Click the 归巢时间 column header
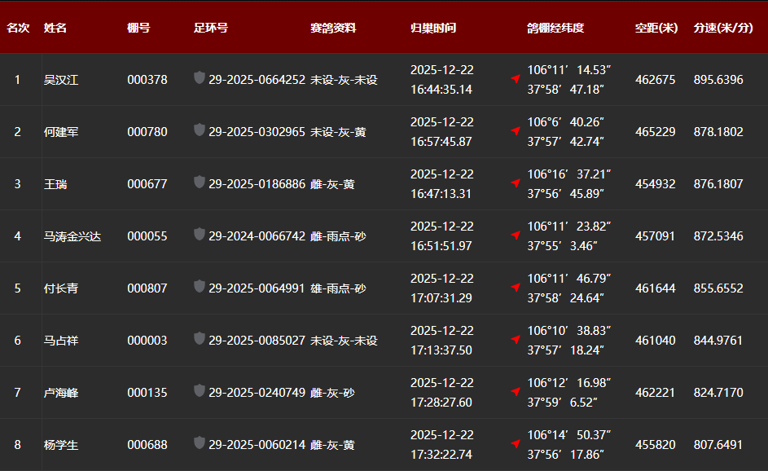 (x=433, y=28)
